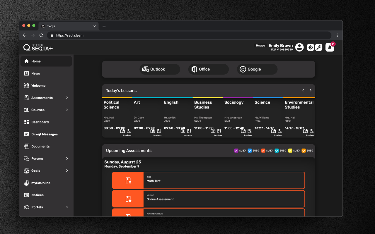Expand the Forums sidebar submenu
The image size is (375, 234).
click(67, 159)
